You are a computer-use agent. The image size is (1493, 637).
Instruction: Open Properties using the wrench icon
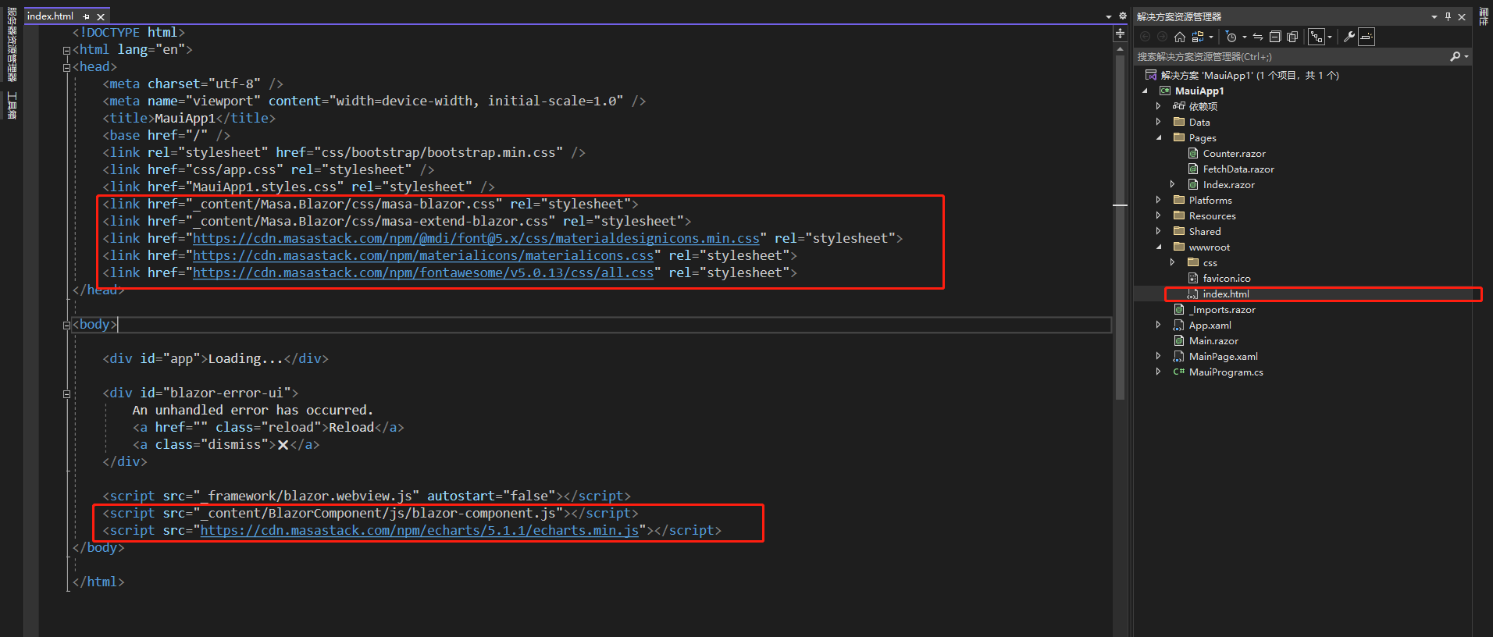(x=1349, y=37)
